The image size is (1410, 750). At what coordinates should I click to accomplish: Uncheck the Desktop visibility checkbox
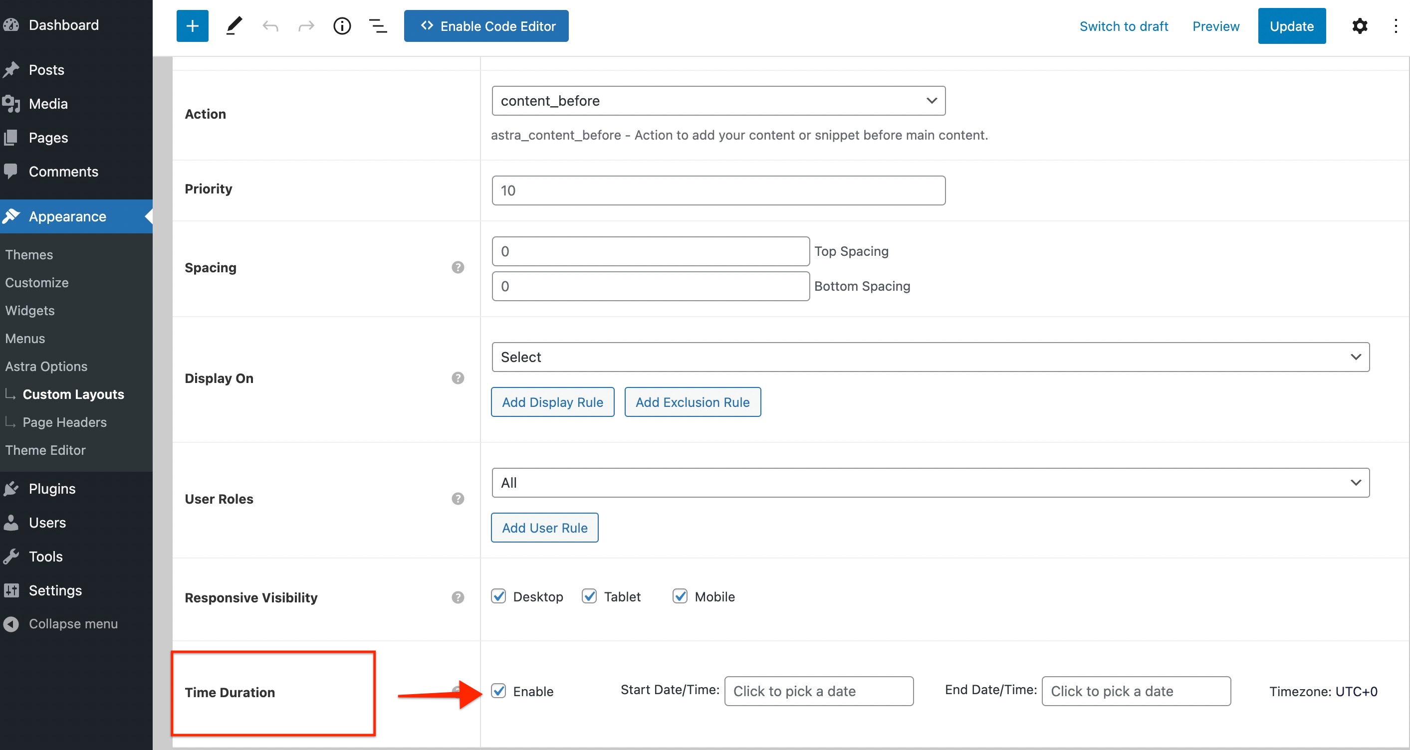(x=498, y=596)
